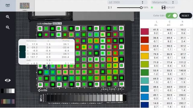Click minus button beside ΔC -0.1 in blue row

point(174,99)
